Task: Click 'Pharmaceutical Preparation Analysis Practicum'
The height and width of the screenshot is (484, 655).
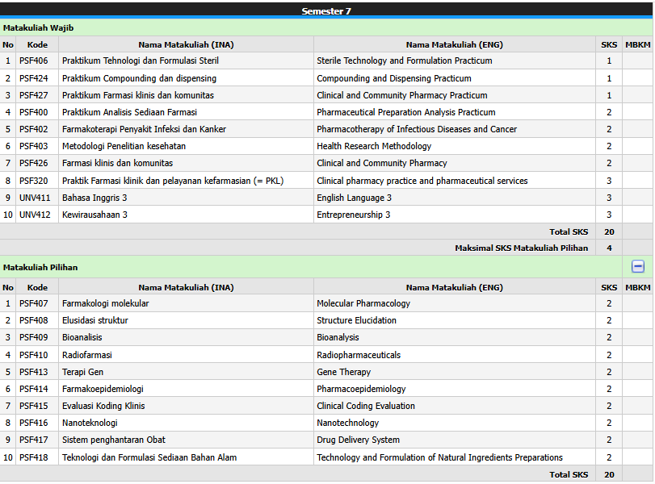Action: click(406, 113)
